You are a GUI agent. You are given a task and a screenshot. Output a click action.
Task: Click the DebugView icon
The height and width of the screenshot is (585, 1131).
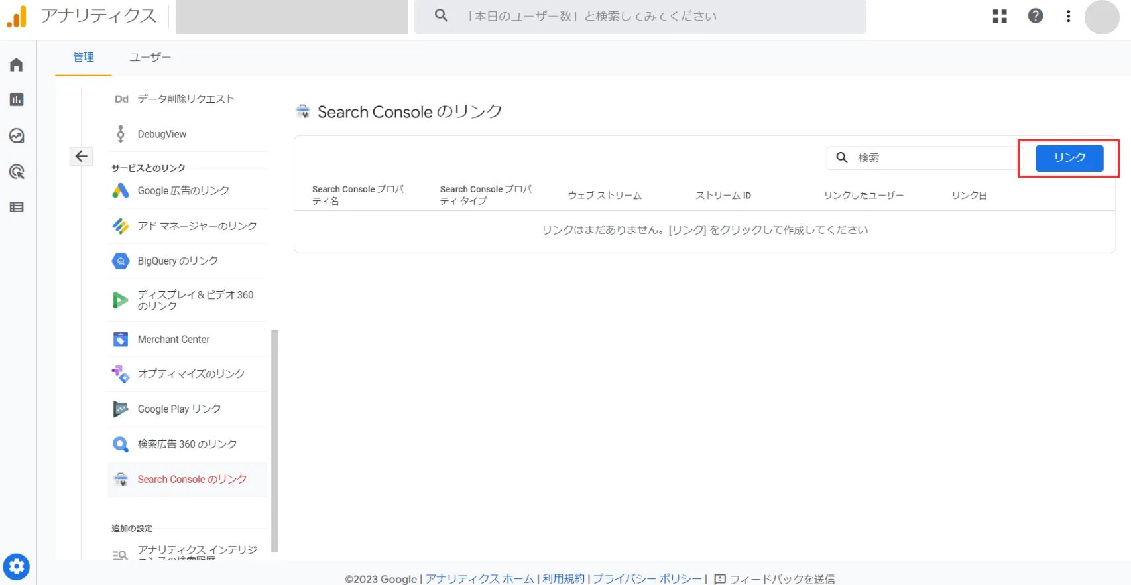121,134
